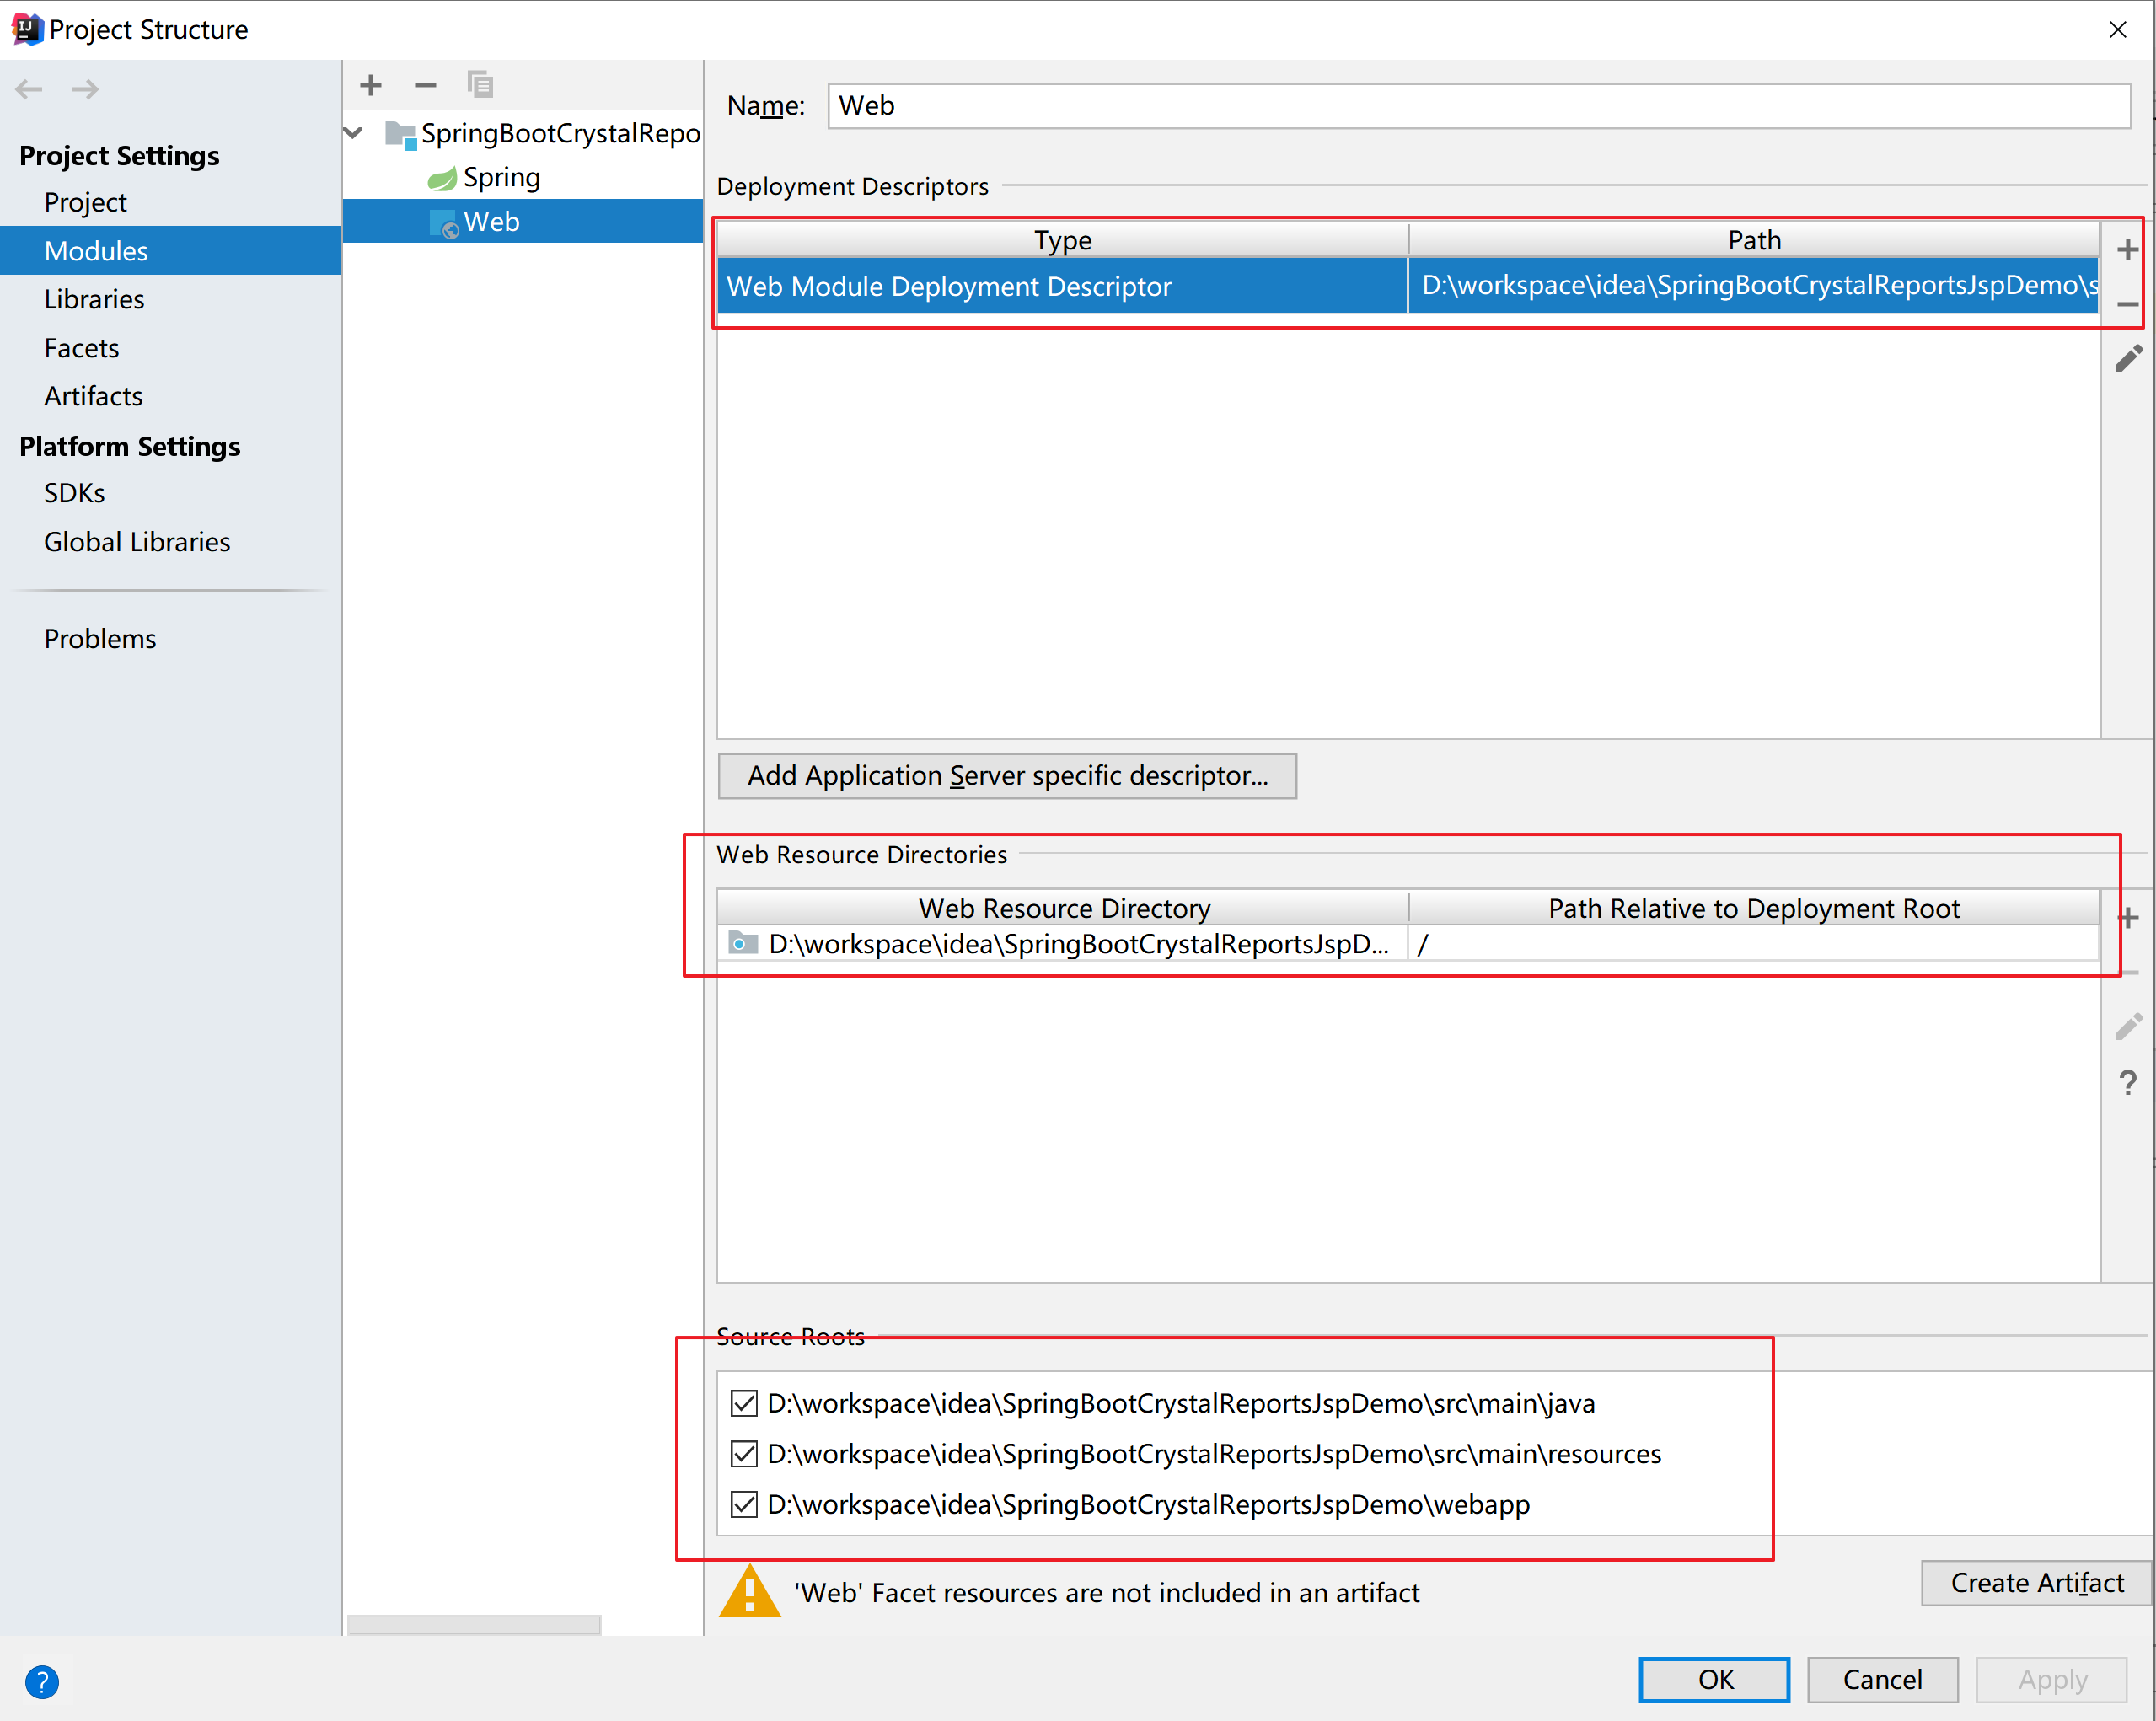Click the blue help icon bottom left

click(42, 1681)
